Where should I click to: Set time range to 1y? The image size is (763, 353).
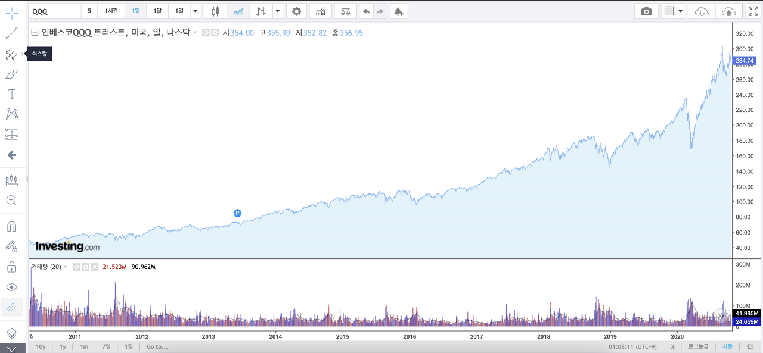point(63,346)
